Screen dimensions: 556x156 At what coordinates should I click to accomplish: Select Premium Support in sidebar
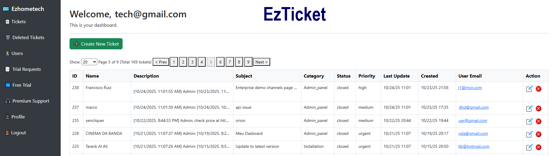coord(31,101)
